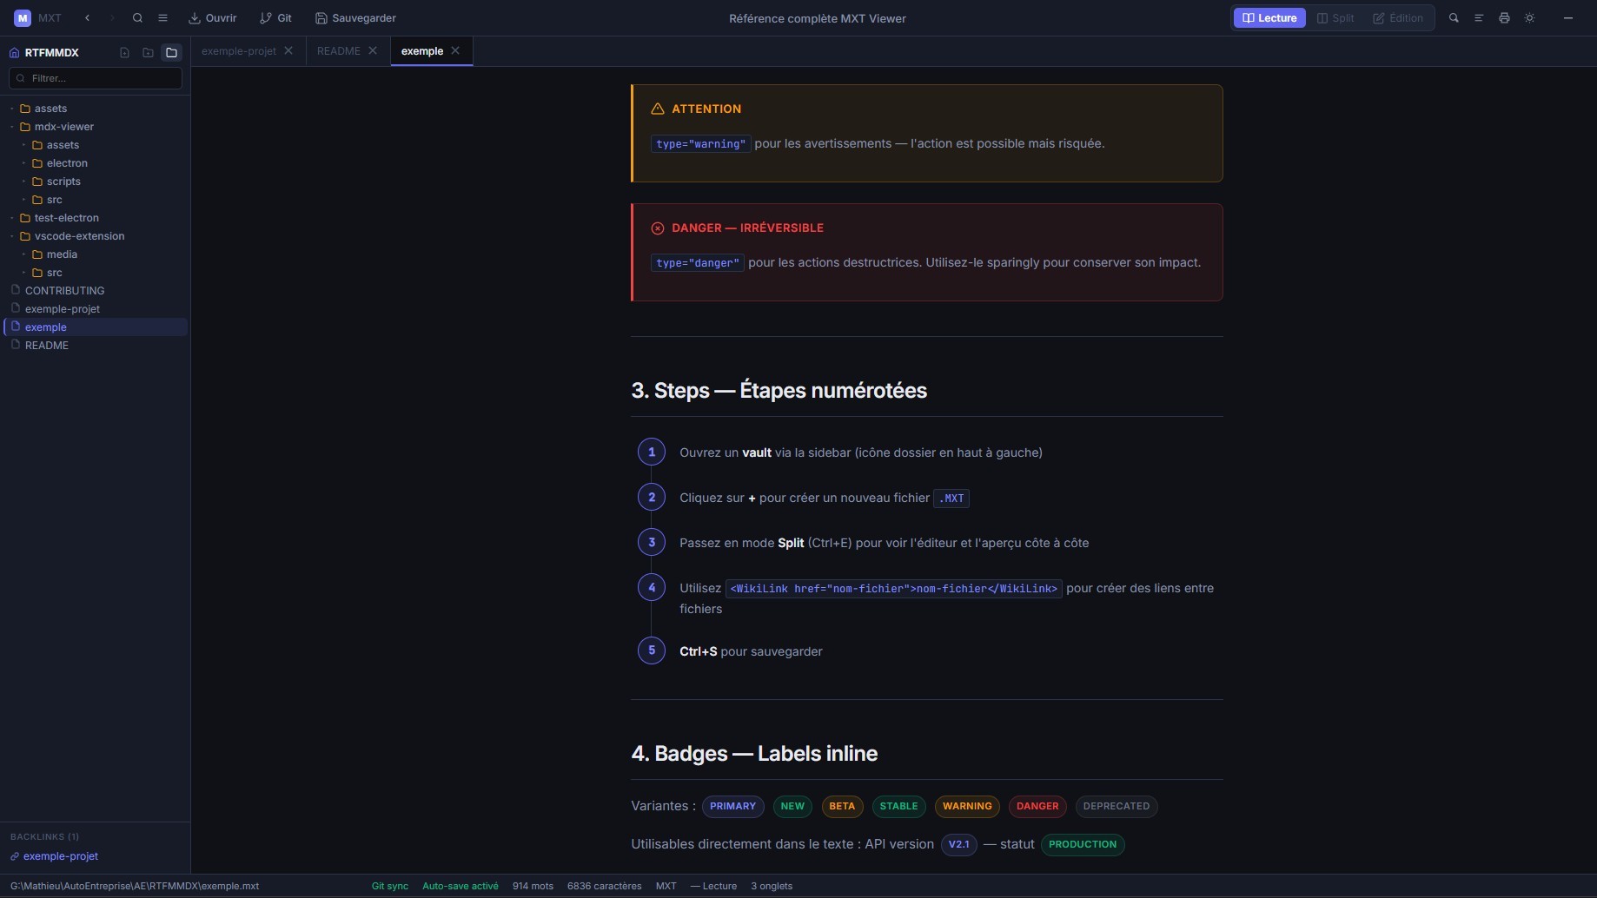Expand the media folder
Image resolution: width=1597 pixels, height=898 pixels.
[96, 254]
